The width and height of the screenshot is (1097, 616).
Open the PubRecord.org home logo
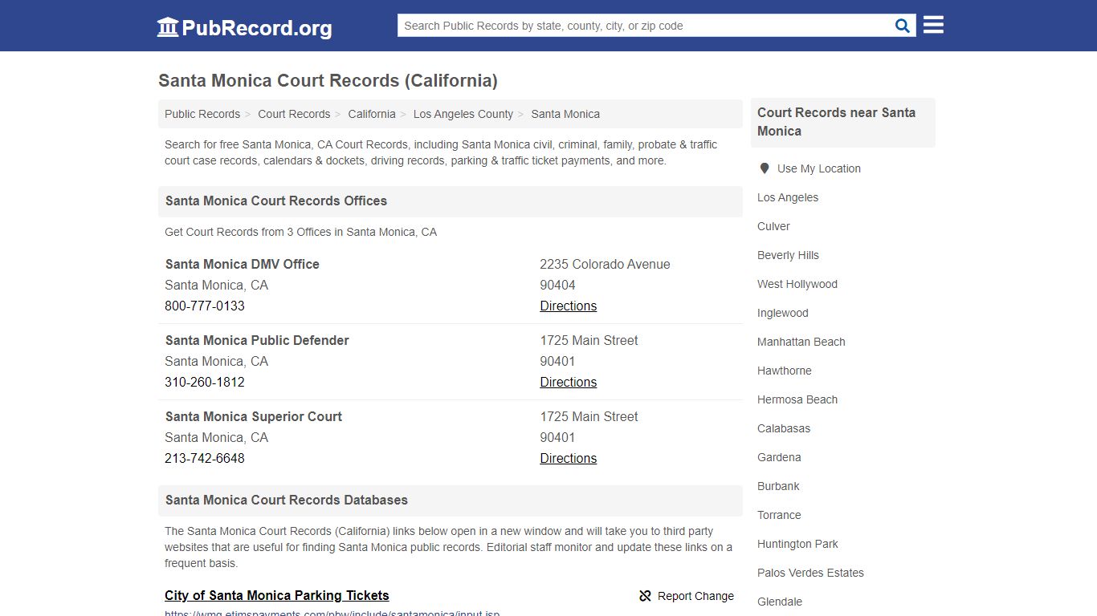click(244, 27)
